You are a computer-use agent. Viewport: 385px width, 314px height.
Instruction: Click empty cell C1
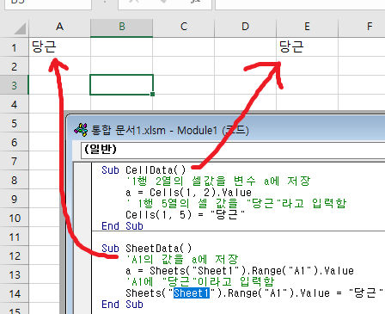pos(184,47)
